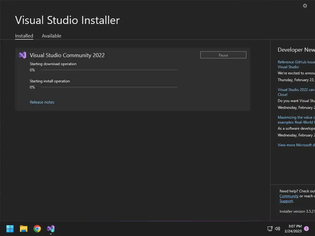Screen dimensions: 315x236
Task: Click the 'We're excited to announce' news summary
Action: pos(296,73)
